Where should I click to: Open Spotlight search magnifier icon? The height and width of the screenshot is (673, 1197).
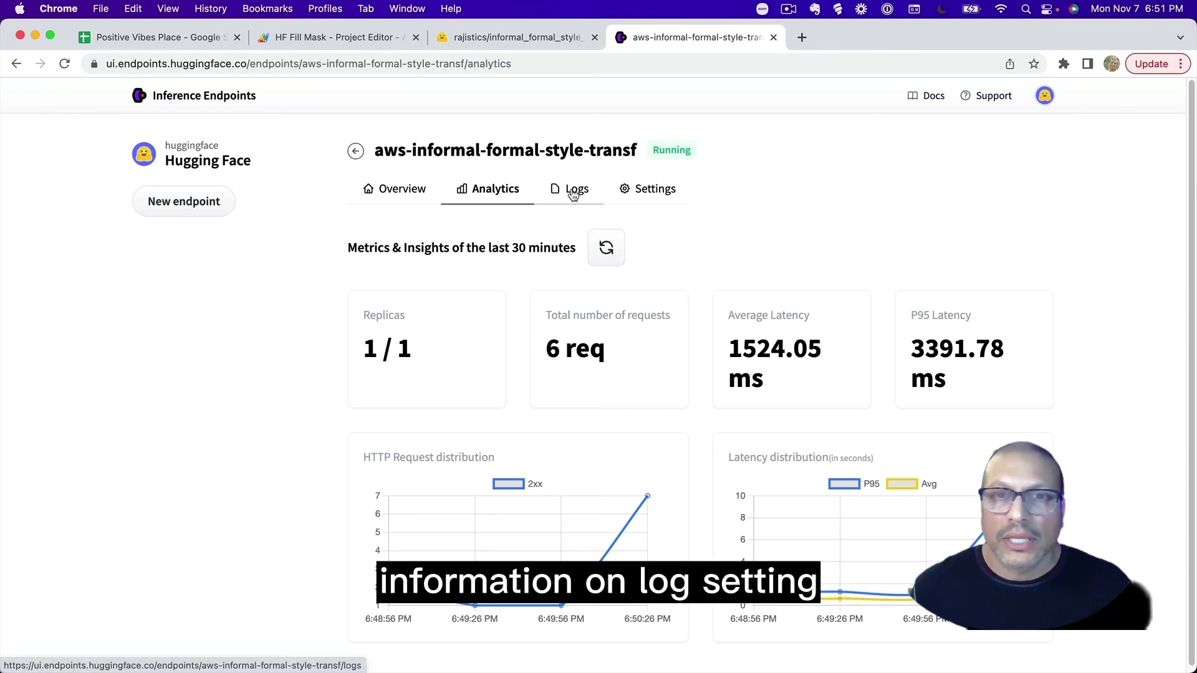(x=1026, y=9)
